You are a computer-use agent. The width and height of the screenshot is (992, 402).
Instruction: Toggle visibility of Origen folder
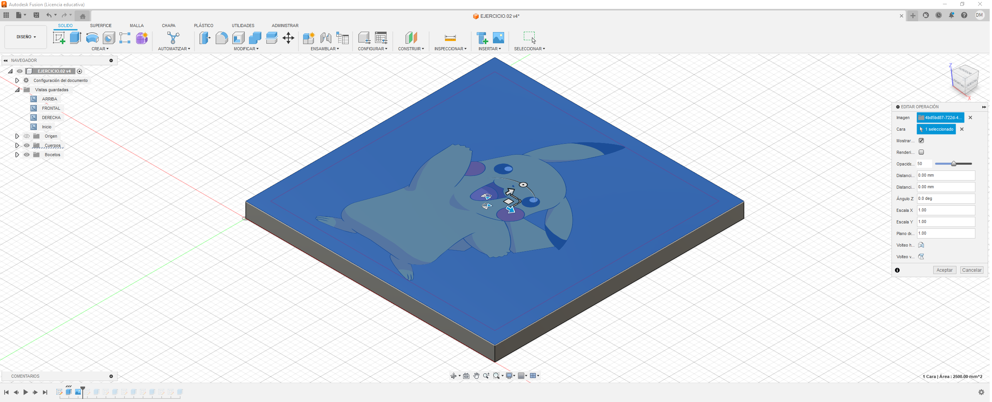(27, 136)
